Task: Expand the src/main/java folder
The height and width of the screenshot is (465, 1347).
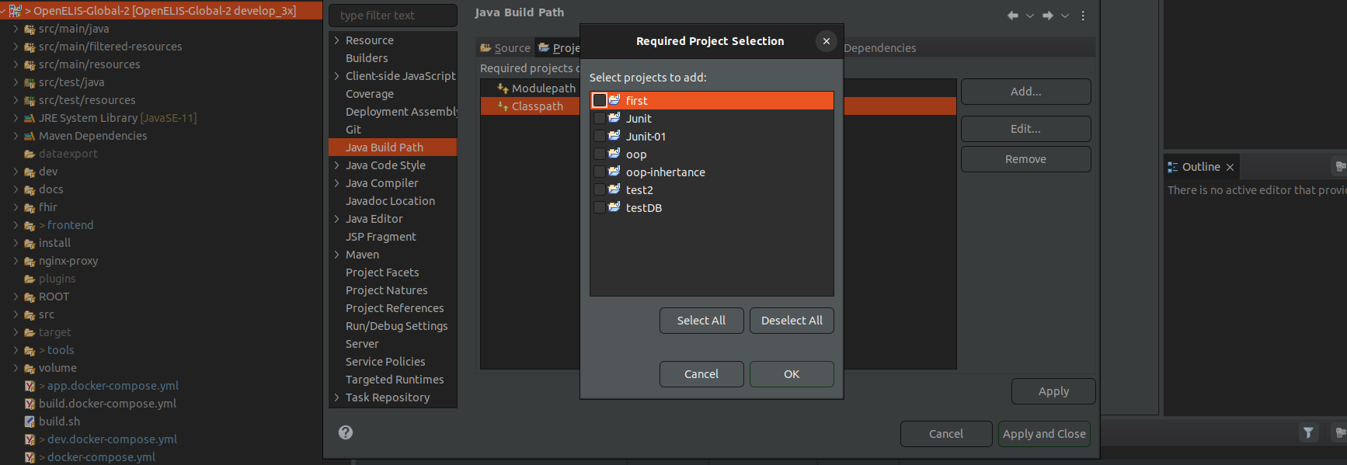Action: click(16, 29)
